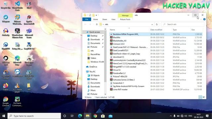Open the Home ribbon tab
This screenshot has width=212, height=119.
point(96,19)
